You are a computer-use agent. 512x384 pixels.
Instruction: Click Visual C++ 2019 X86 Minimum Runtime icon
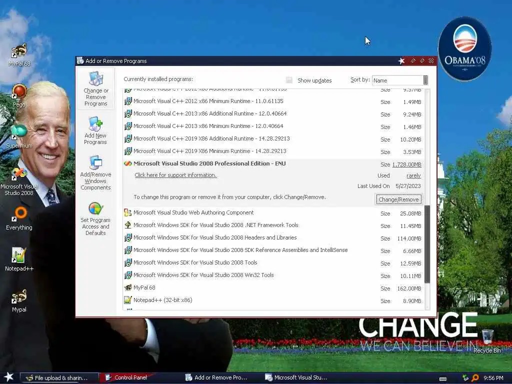[128, 151]
